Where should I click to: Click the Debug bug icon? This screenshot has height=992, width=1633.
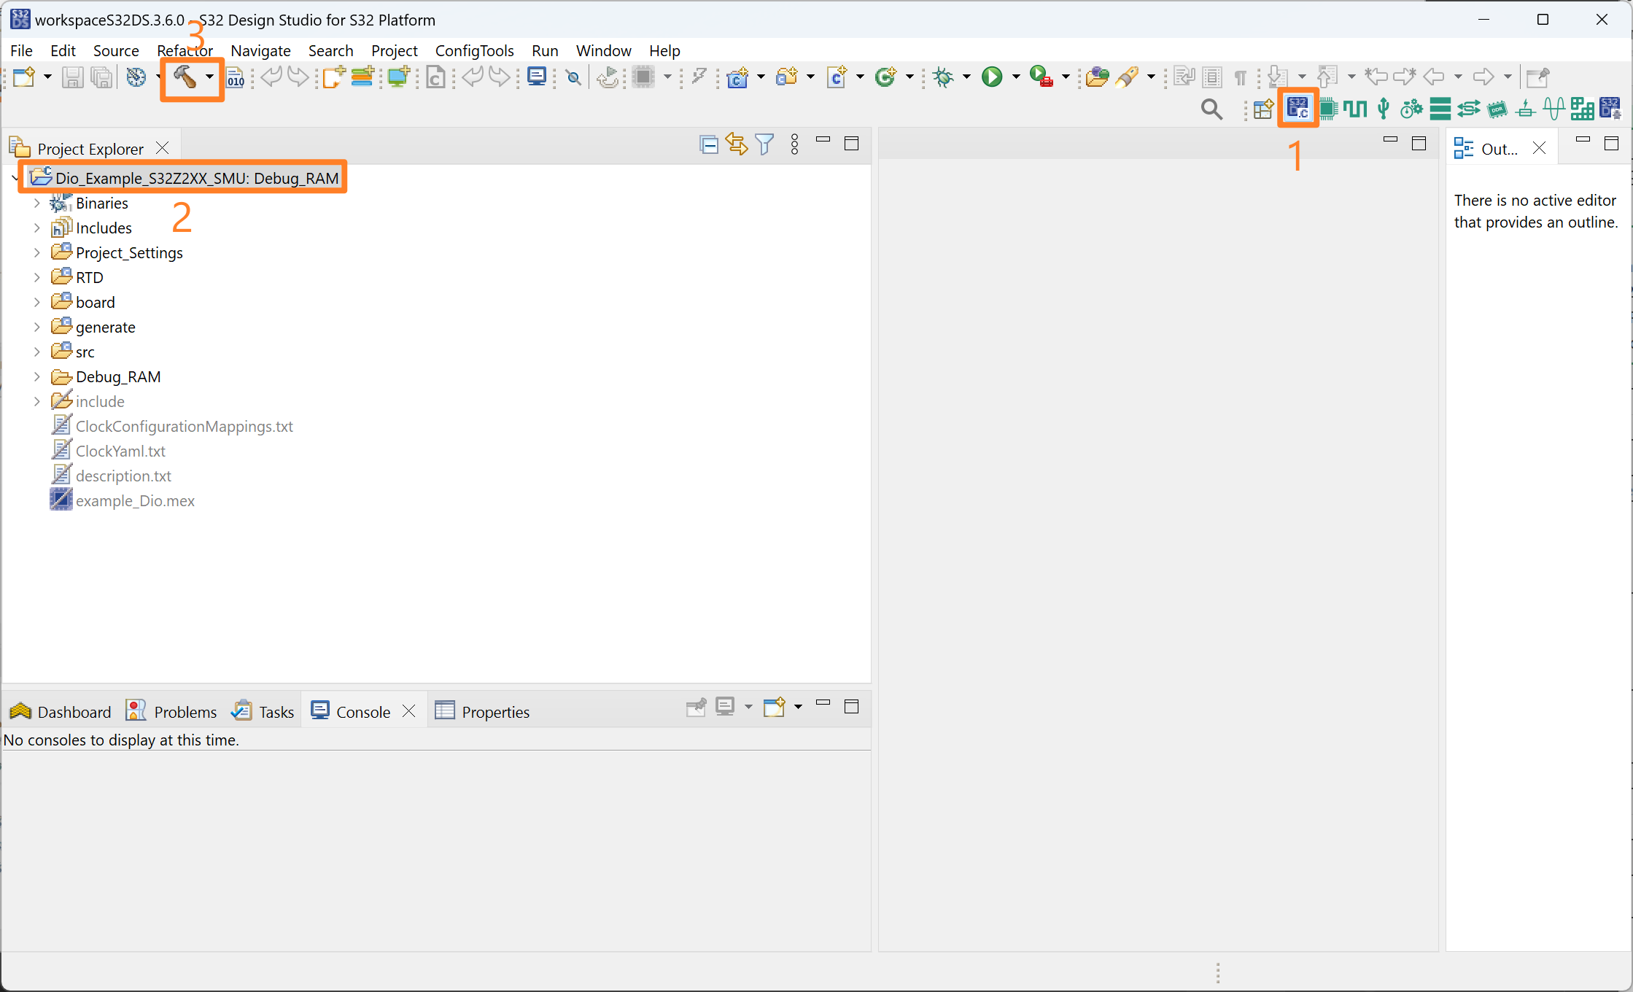click(x=943, y=77)
